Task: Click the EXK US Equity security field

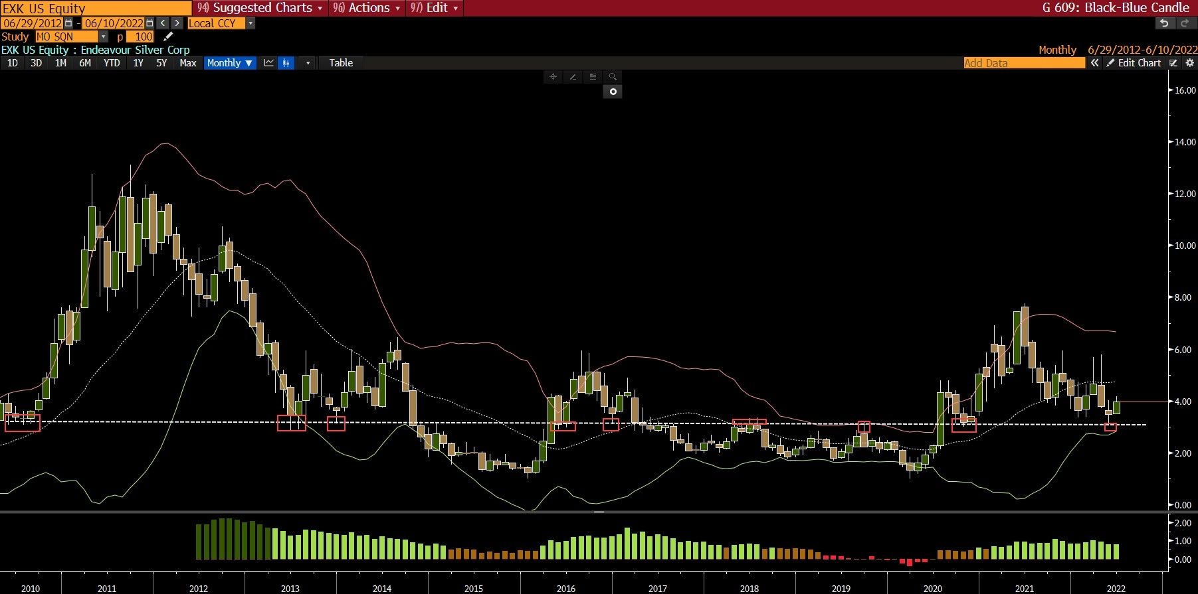Action: pyautogui.click(x=96, y=9)
